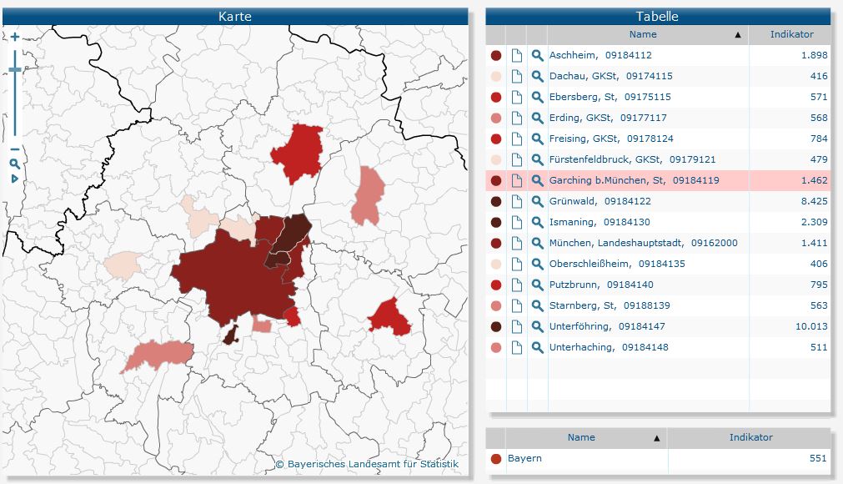Click the Bayerisches Landesamt für Statistik copyright text
Viewport: 843px width, 484px height.
[x=366, y=464]
